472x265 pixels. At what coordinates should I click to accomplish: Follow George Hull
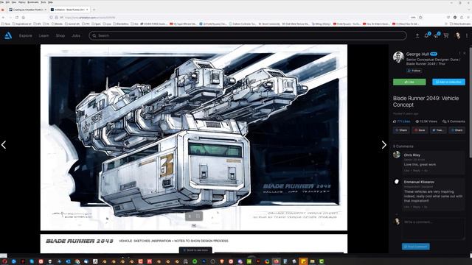click(x=414, y=71)
